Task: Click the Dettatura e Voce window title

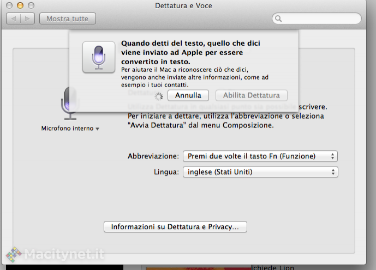Action: tap(188, 5)
